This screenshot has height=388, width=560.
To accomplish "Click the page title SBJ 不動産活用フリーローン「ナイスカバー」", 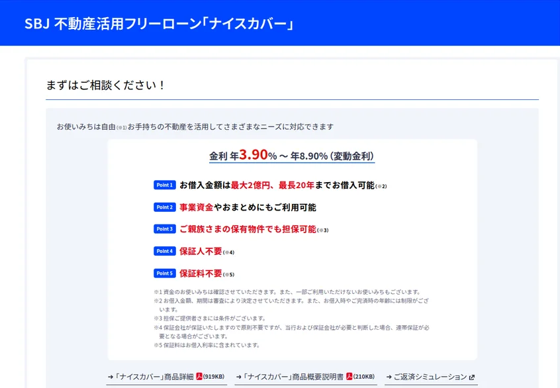I will (x=160, y=24).
